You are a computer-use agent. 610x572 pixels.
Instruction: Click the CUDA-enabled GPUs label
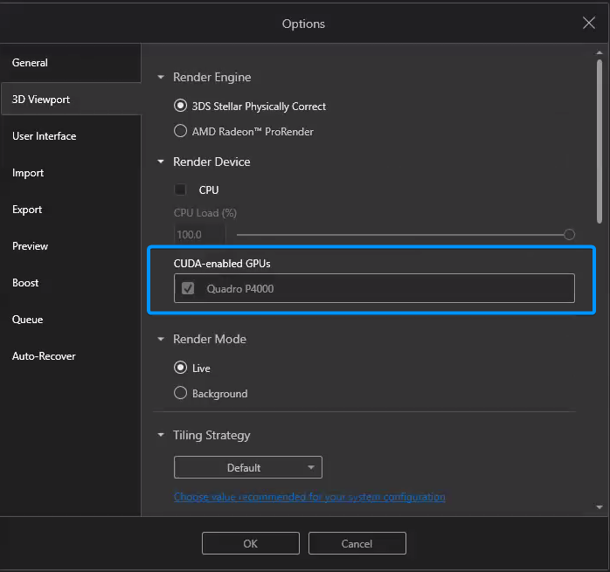pos(222,264)
